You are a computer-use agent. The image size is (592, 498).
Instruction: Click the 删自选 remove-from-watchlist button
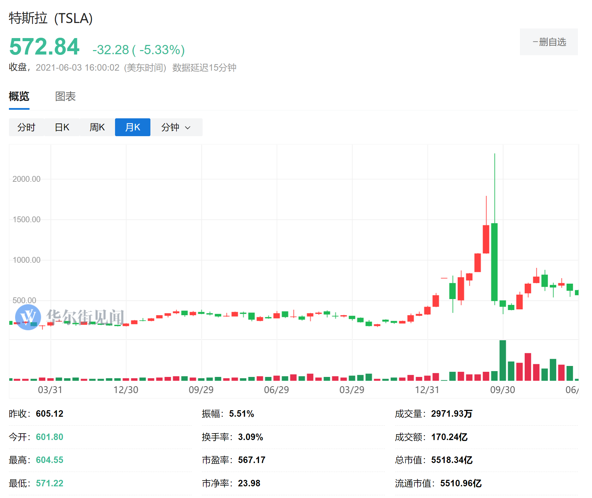pos(548,42)
